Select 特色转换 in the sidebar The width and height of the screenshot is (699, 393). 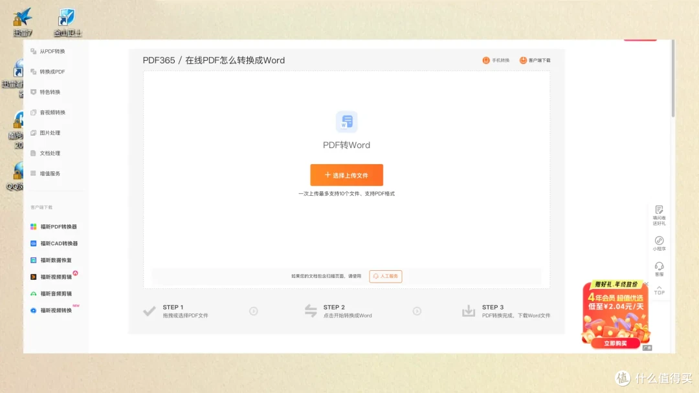(x=50, y=92)
